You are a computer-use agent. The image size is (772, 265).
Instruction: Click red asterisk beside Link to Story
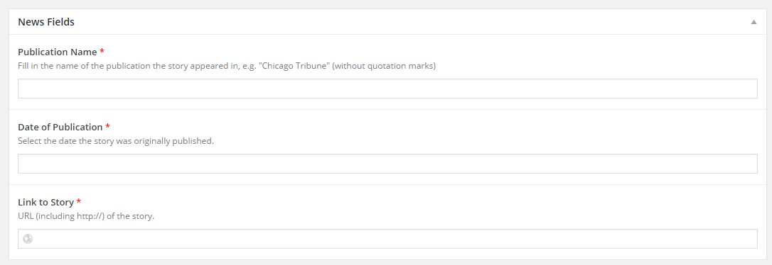(79, 202)
